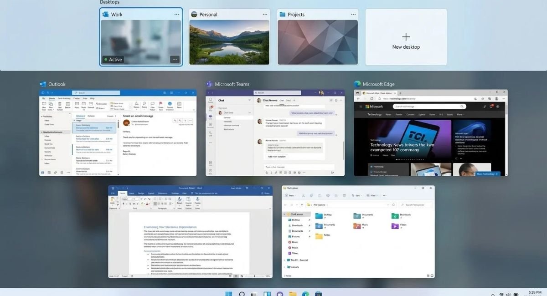Open the Help tab in Outlook ribbon
547x296 pixels.
click(x=92, y=98)
